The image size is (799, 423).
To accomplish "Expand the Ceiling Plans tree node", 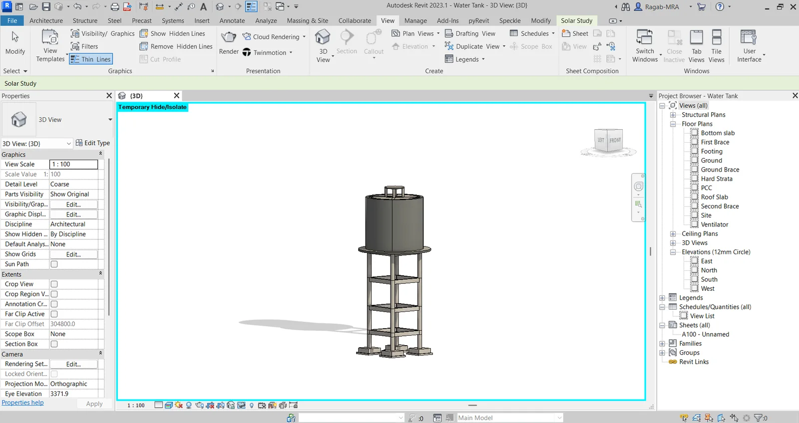I will (x=673, y=234).
